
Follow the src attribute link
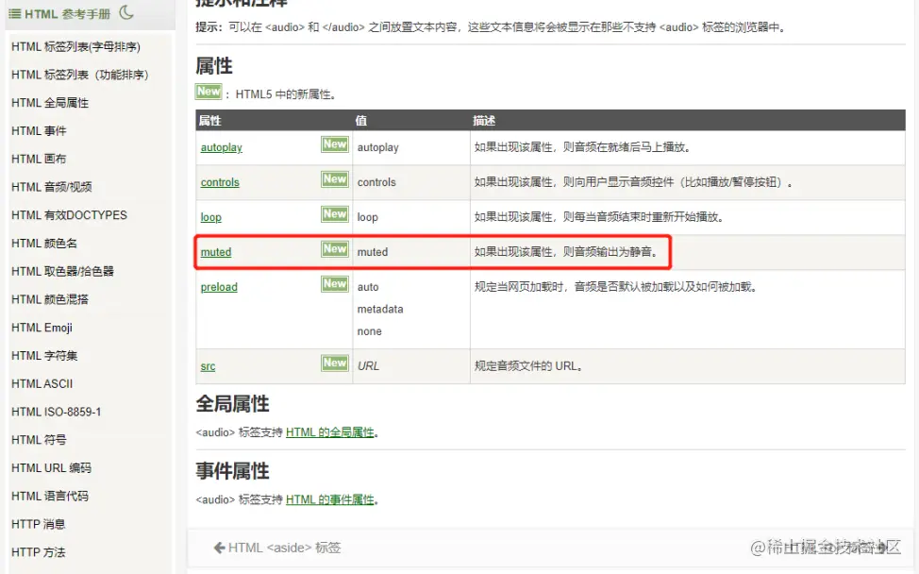click(x=208, y=366)
